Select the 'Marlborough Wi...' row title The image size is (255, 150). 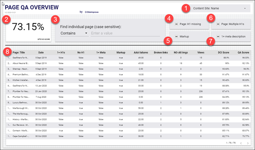click(x=21, y=108)
